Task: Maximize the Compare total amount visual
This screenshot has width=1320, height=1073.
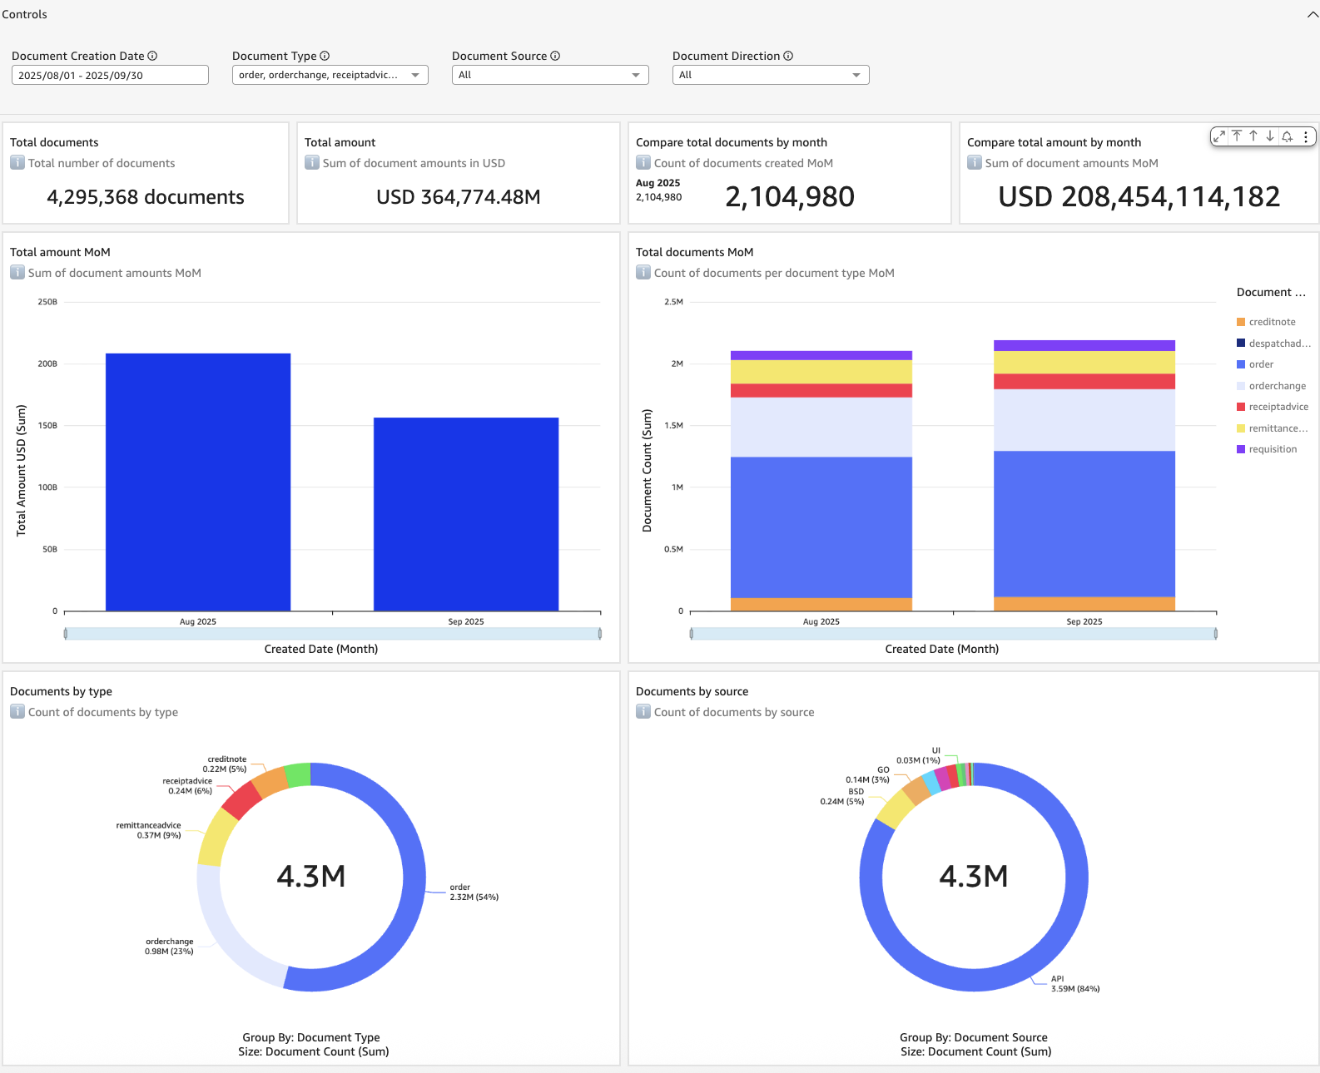Action: coord(1219,136)
